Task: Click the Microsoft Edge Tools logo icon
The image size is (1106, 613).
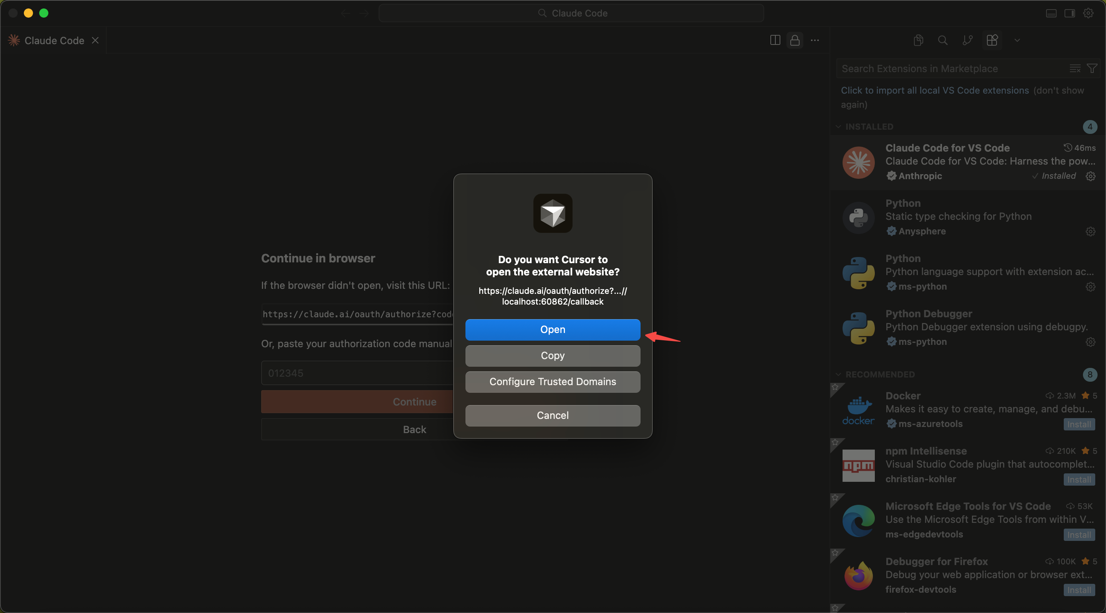Action: click(x=858, y=521)
